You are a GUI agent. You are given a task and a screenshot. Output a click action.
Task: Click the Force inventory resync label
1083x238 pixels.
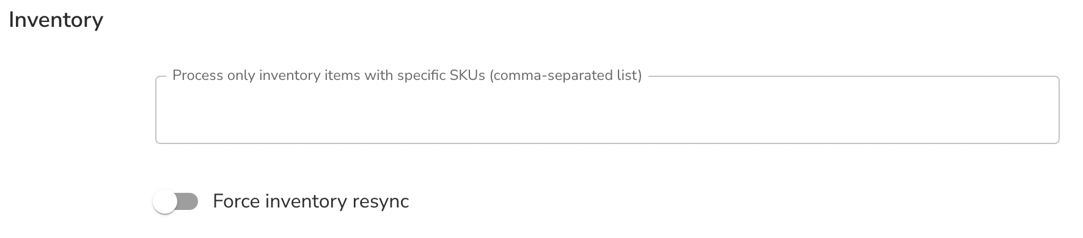pos(310,201)
